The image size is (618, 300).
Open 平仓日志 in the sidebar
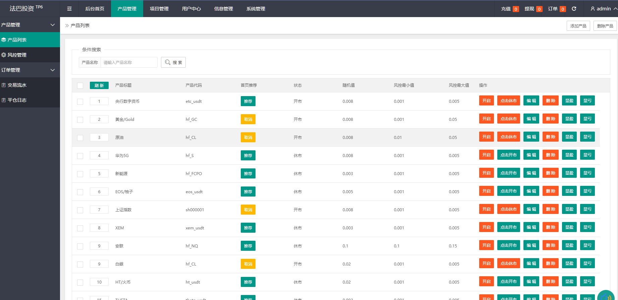coord(30,100)
